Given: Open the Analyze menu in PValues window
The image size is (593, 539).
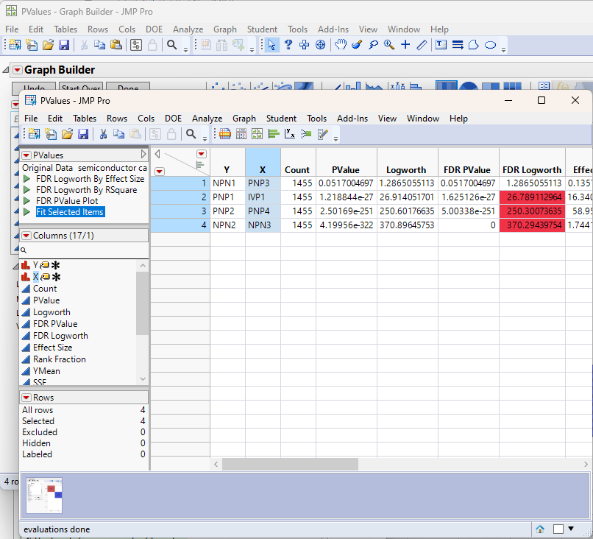Looking at the screenshot, I should [x=207, y=118].
